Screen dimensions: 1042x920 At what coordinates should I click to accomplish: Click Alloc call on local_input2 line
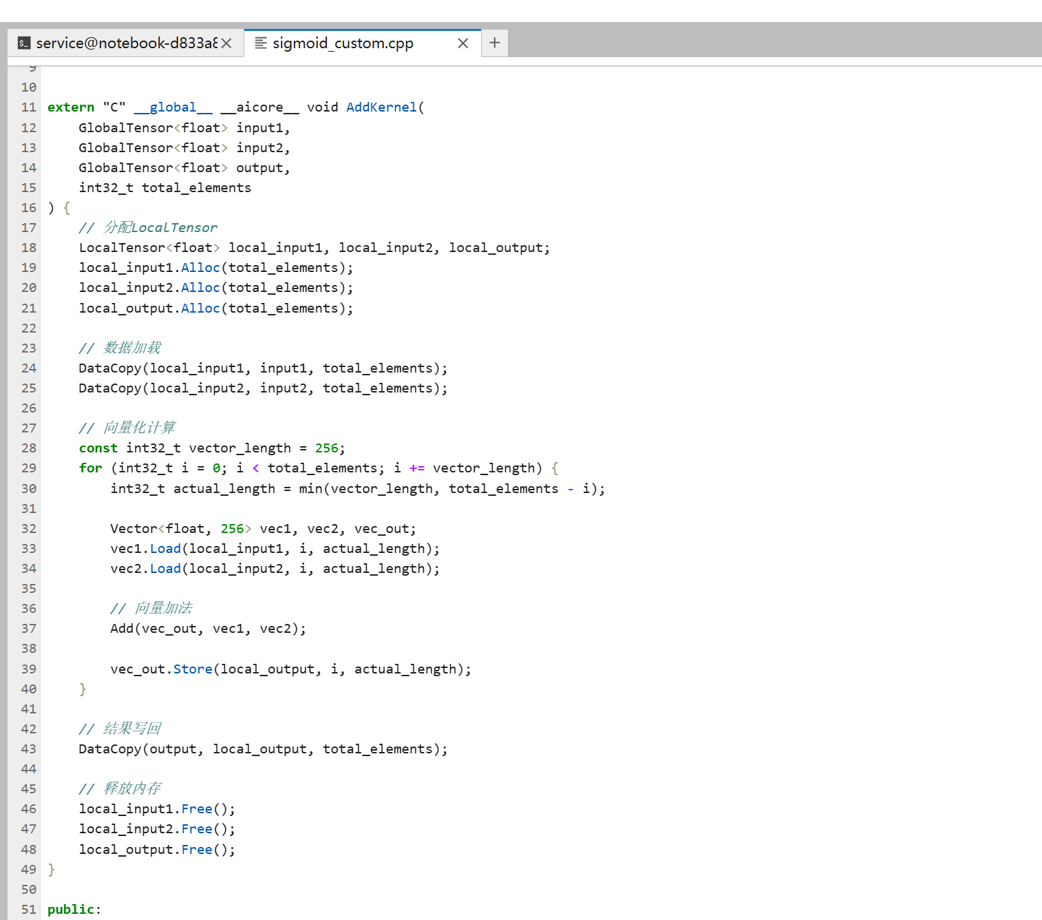click(x=200, y=288)
